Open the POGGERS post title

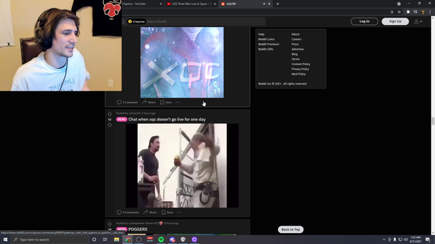pyautogui.click(x=138, y=229)
